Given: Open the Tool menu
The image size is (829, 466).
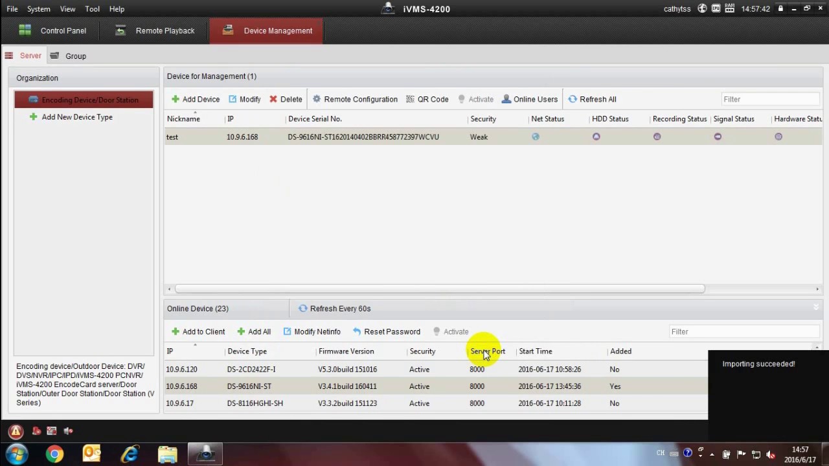Looking at the screenshot, I should tap(92, 9).
